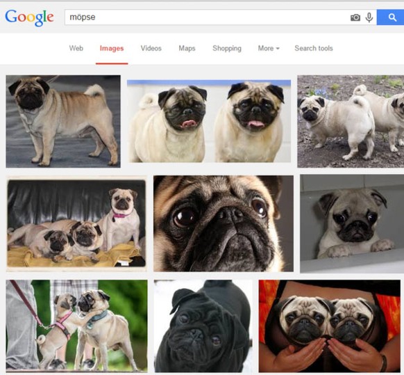Select the Images tab
Image resolution: width=404 pixels, height=375 pixels.
(112, 49)
